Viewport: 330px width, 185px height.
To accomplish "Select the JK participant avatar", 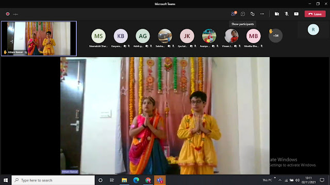I will [187, 36].
